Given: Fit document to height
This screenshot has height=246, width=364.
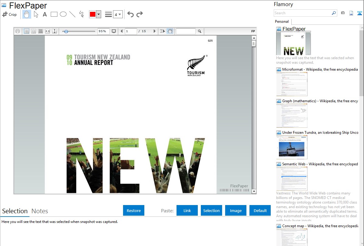Looking at the screenshot, I should pyautogui.click(x=55, y=31).
